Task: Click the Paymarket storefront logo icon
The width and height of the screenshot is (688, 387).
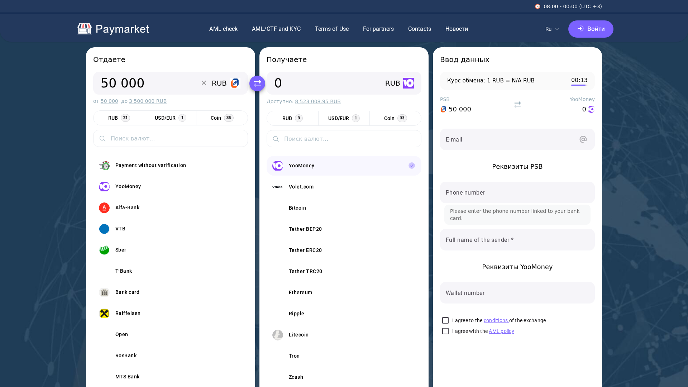Action: click(85, 29)
